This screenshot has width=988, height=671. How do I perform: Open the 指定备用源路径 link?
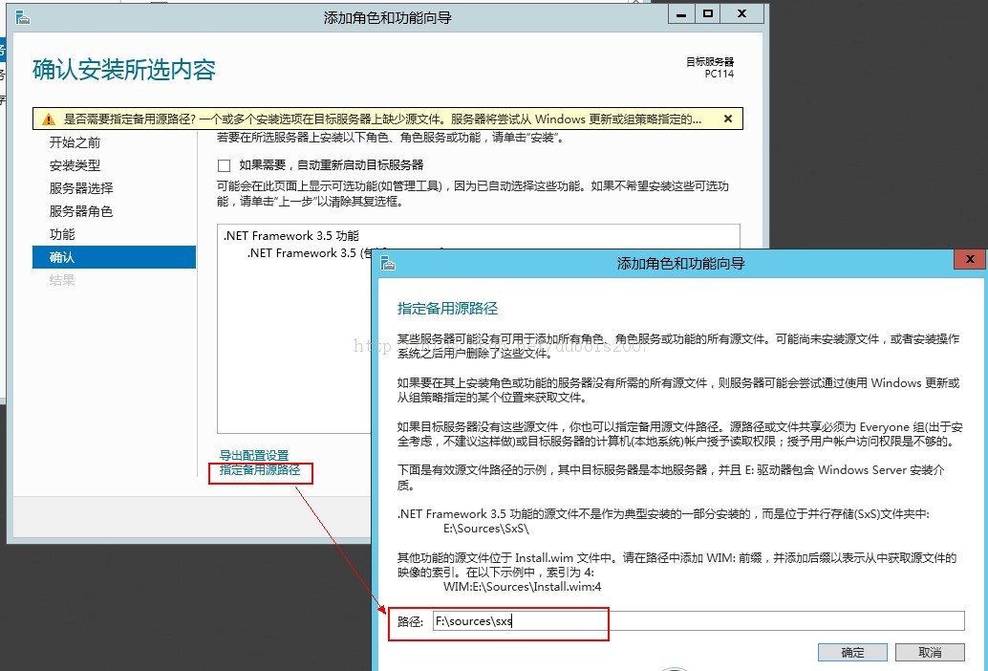[x=260, y=470]
